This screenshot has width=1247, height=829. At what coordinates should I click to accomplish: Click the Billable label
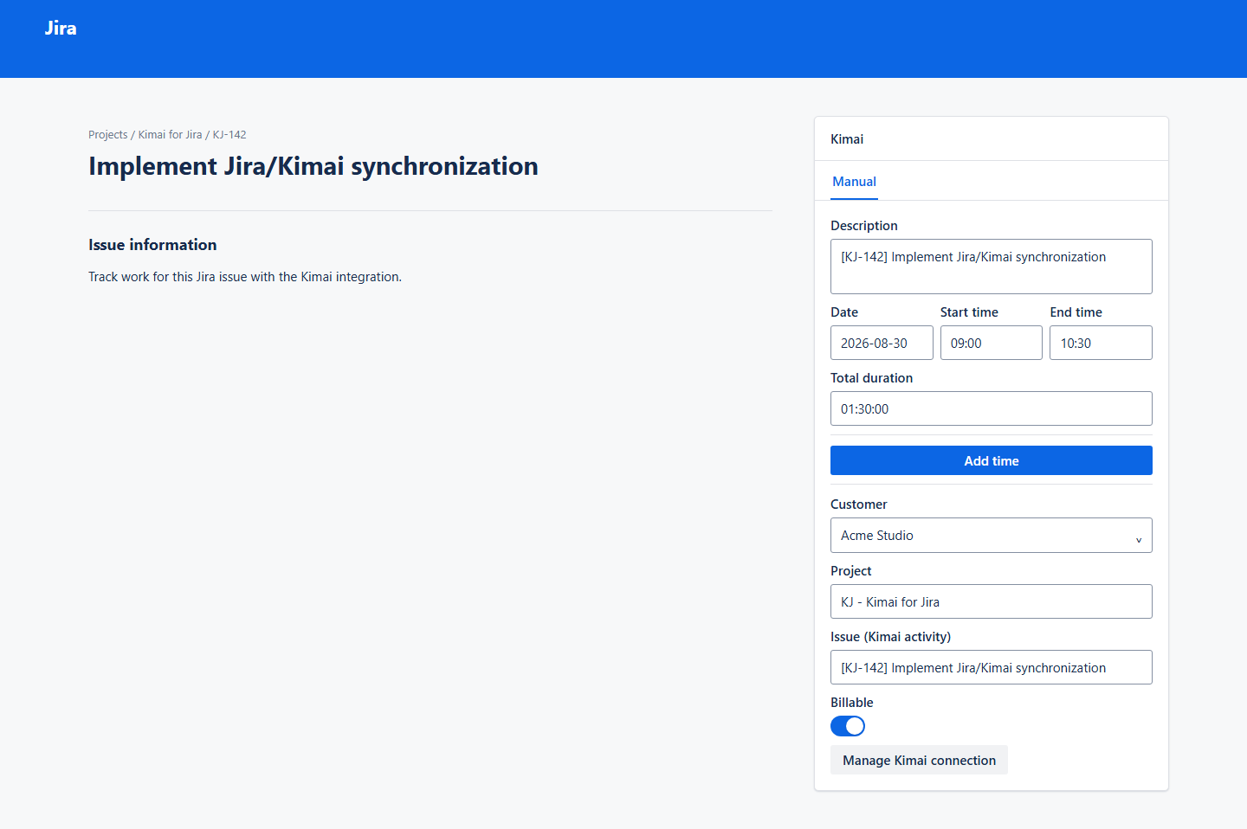tap(852, 703)
